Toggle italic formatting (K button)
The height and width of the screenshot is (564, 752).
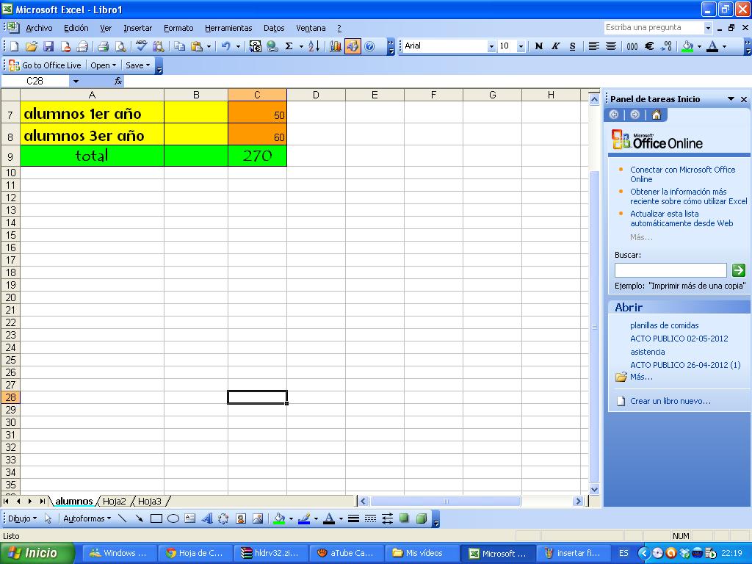555,46
